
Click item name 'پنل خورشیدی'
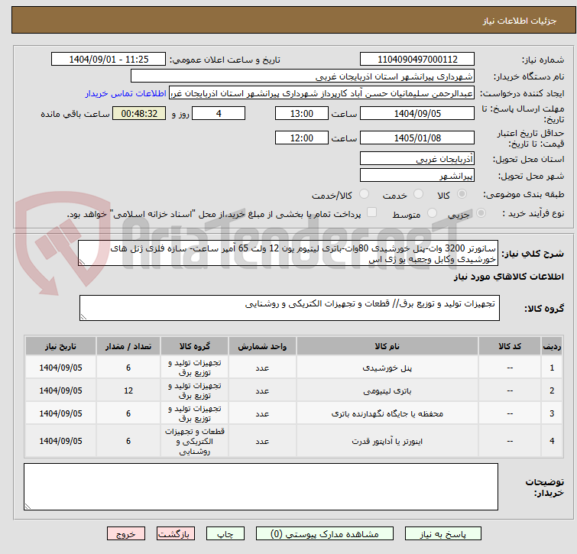pyautogui.click(x=387, y=368)
